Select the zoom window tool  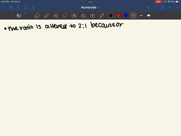coord(18,15)
